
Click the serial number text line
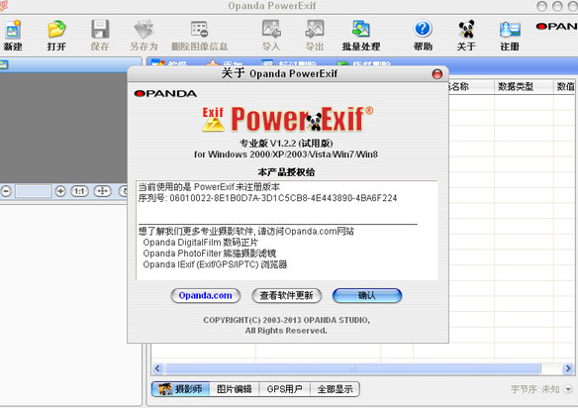(267, 198)
